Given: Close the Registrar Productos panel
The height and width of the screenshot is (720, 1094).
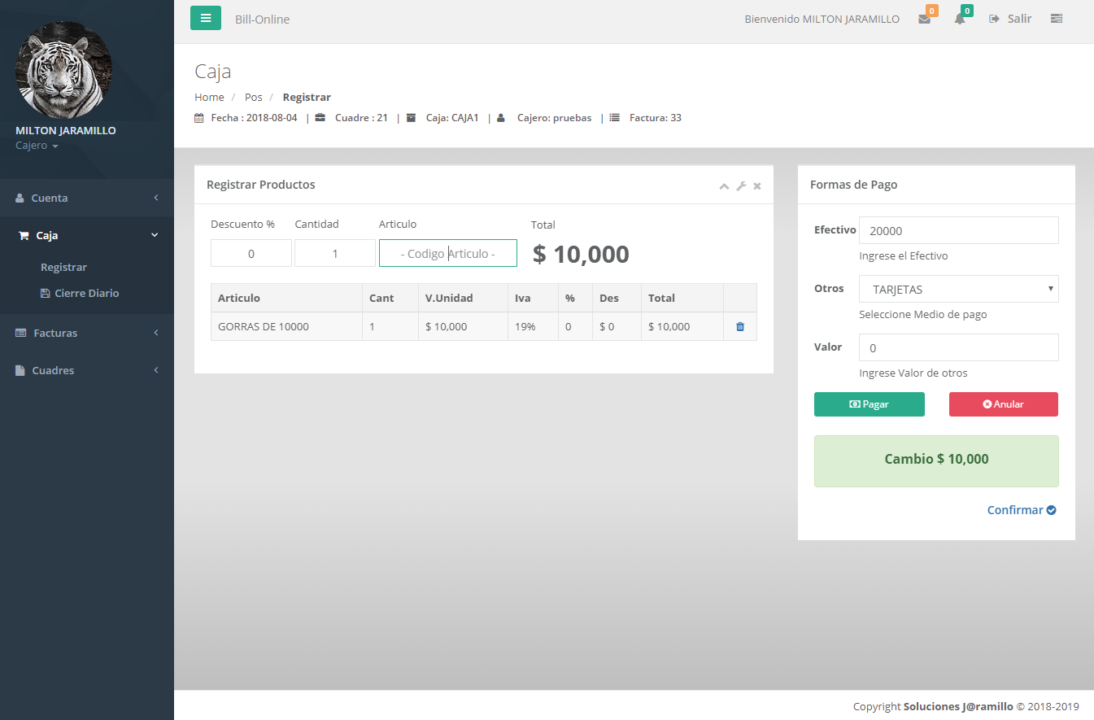Looking at the screenshot, I should pos(757,186).
